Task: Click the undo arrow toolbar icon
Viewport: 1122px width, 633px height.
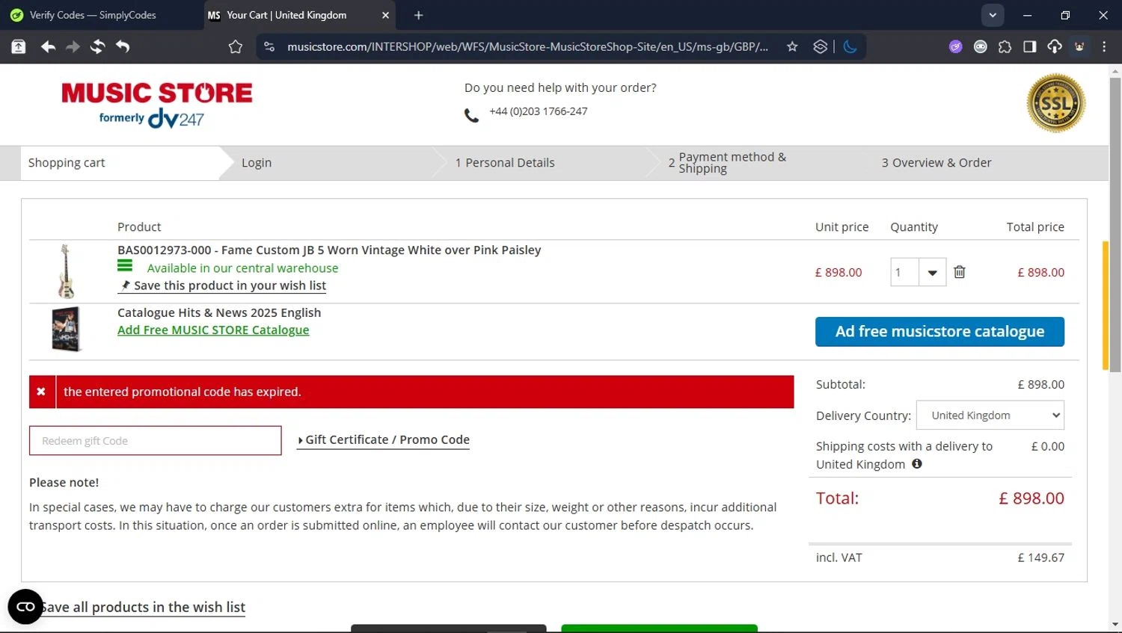Action: tap(123, 46)
